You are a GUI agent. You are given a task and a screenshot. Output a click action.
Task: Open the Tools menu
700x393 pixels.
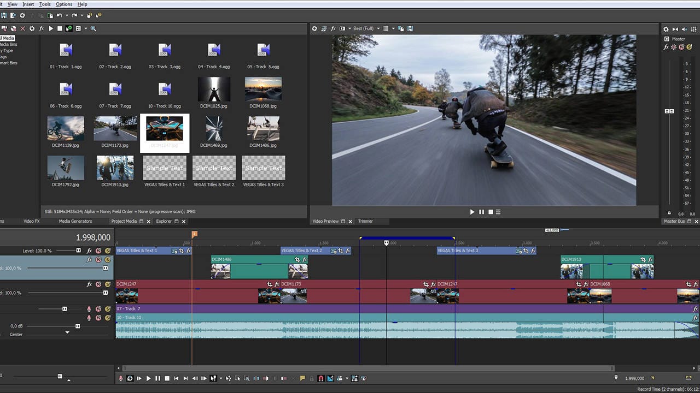click(x=45, y=4)
